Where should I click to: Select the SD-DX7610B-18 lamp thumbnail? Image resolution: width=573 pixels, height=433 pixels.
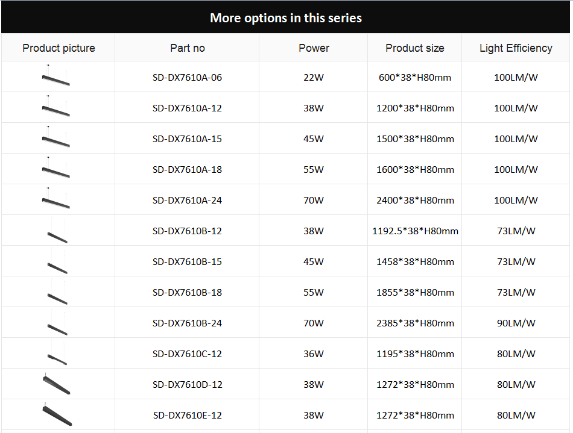pos(57,292)
